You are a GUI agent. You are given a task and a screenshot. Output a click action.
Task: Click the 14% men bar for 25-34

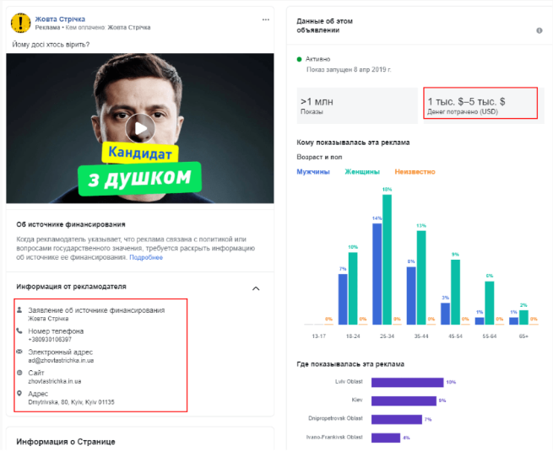[x=377, y=274]
